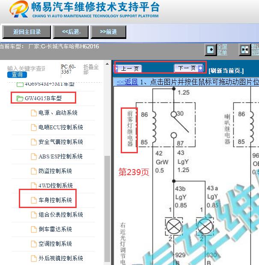
Task: Click the page icon beside ABS/ESP控制系统
Action: tap(34, 157)
